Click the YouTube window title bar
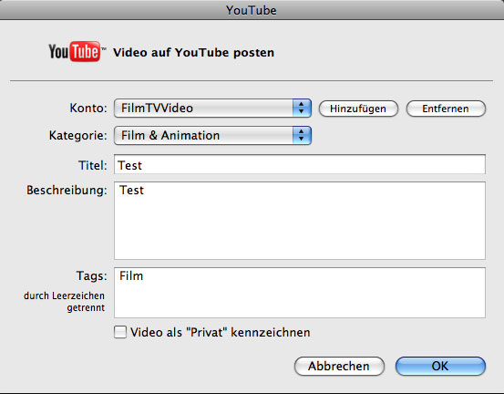 pyautogui.click(x=252, y=10)
